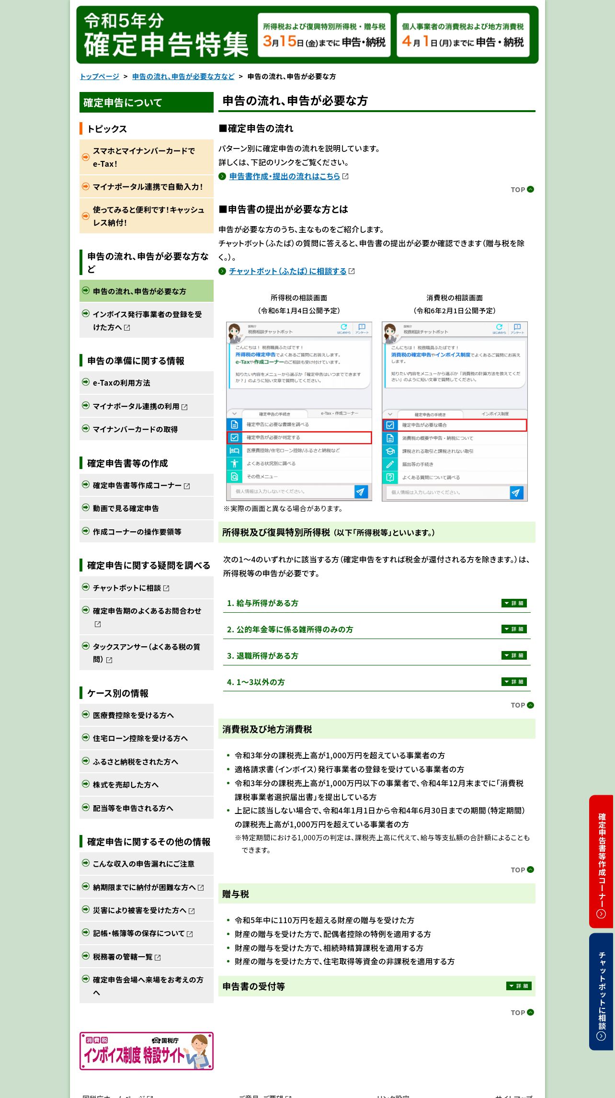Screen dimensions: 615x1098
Task: Expand details for 1. 給与所得がある方
Action: pos(514,603)
